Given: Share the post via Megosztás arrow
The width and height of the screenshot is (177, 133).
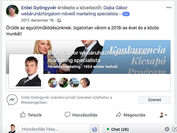Looking at the screenshot, I should 131,115.
